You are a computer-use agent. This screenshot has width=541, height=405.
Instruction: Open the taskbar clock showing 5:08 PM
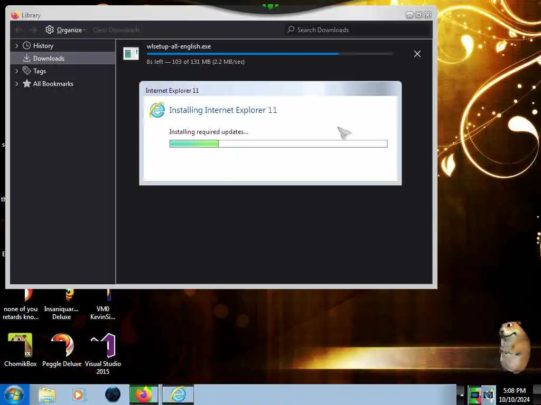[515, 395]
